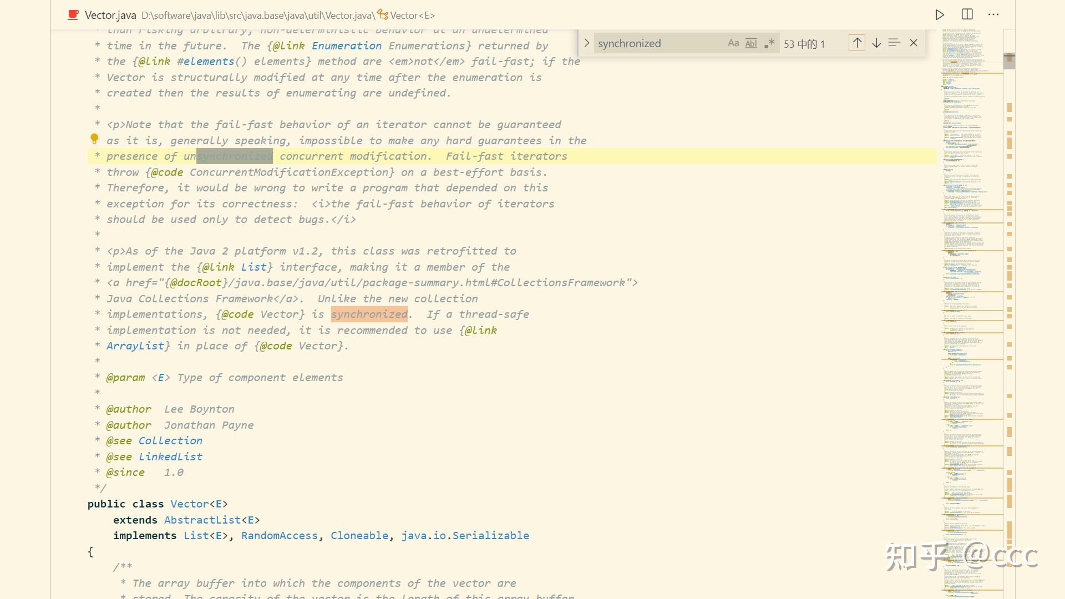Toggle Use Regular Expression option
1065x599 pixels.
click(769, 43)
